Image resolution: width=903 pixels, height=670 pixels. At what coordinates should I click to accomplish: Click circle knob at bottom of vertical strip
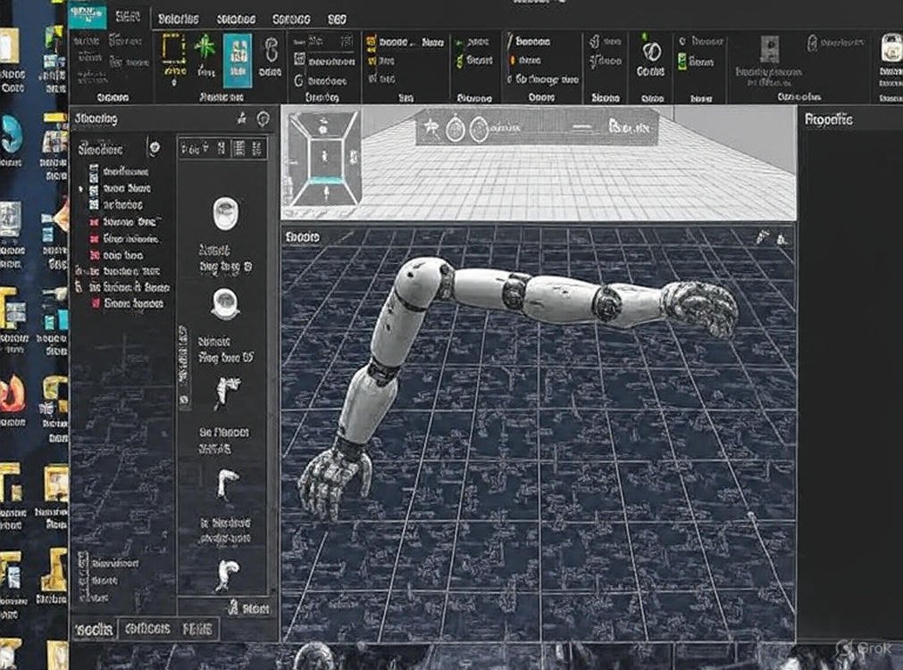coord(184,399)
